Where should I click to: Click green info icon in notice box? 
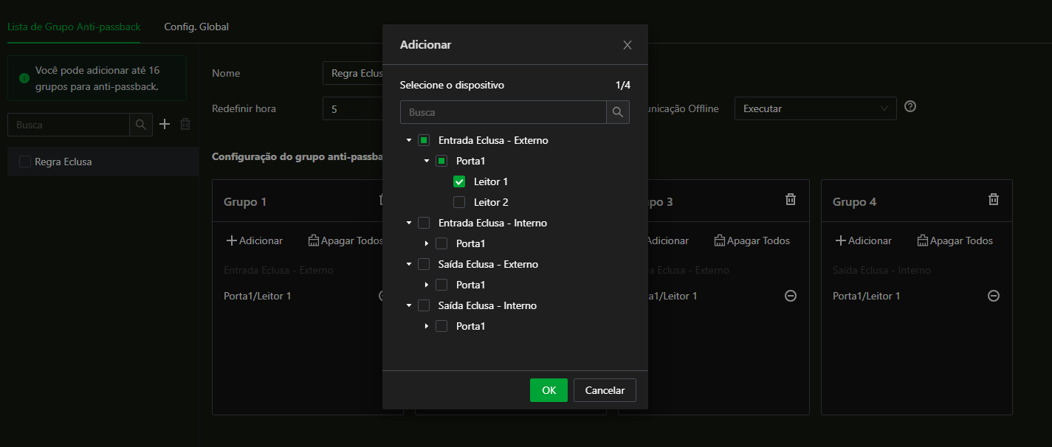[24, 77]
